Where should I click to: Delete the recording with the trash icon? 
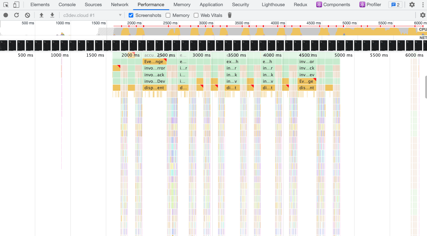coord(230,15)
